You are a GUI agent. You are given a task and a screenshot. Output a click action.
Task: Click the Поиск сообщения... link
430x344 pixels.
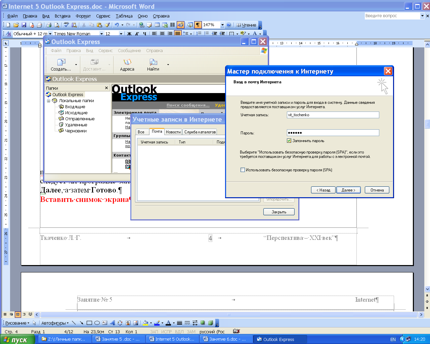(x=188, y=105)
